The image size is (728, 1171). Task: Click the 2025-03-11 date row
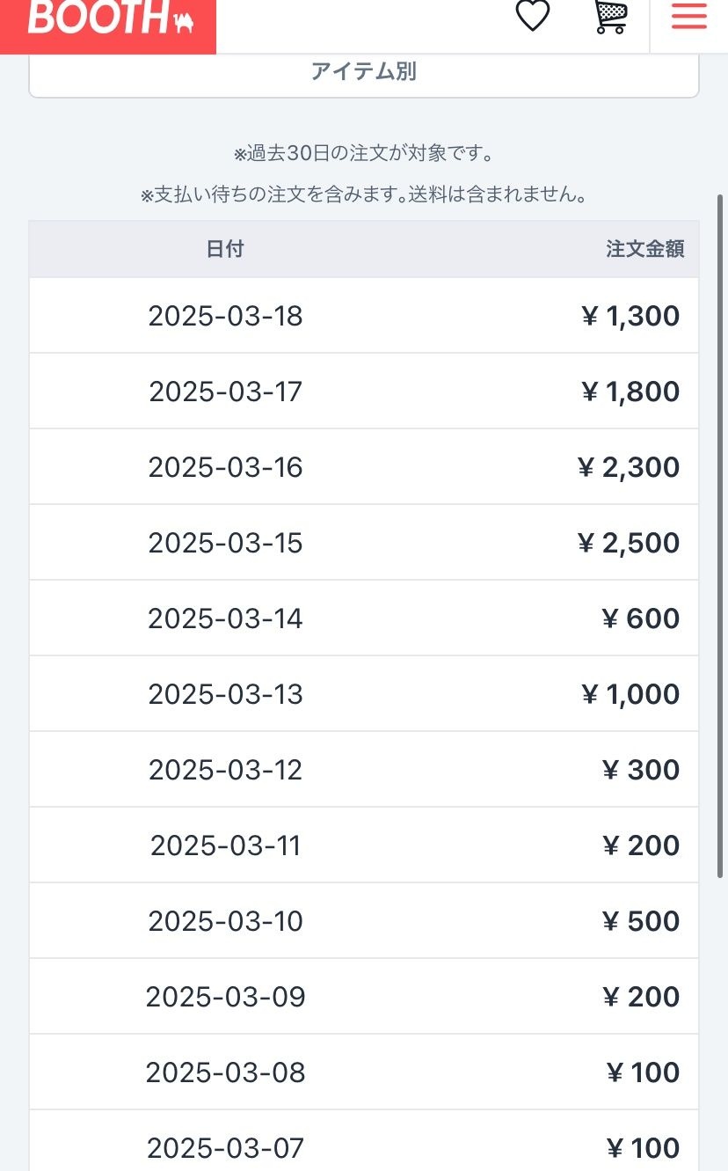tap(225, 845)
